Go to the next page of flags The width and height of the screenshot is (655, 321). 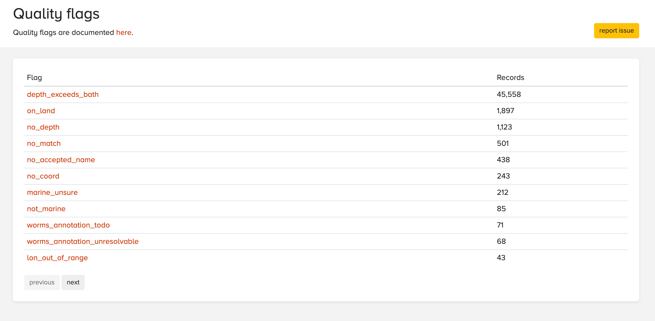[73, 282]
